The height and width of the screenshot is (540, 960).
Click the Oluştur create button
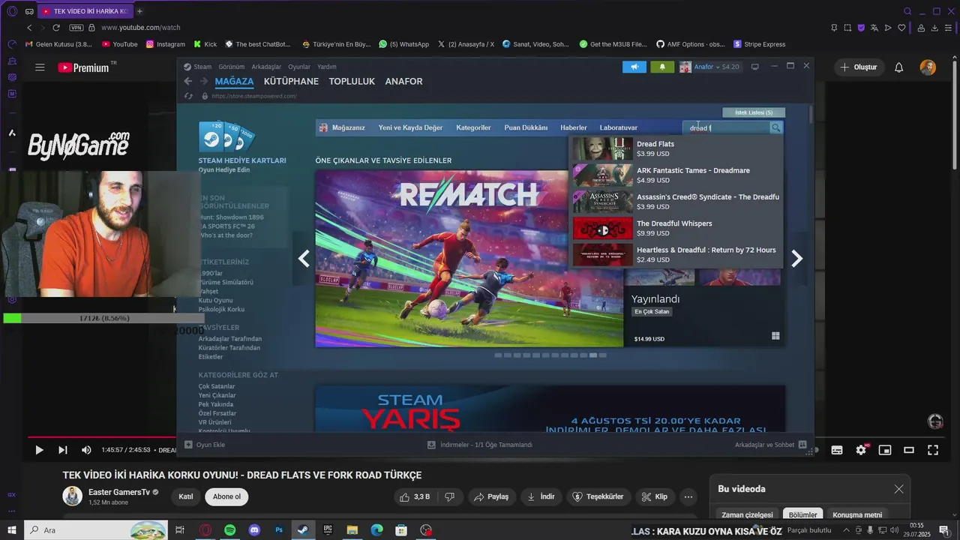pos(858,67)
